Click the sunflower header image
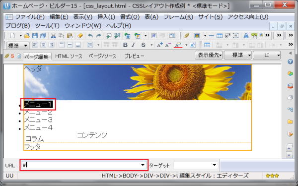The image size is (298, 186). 138,82
